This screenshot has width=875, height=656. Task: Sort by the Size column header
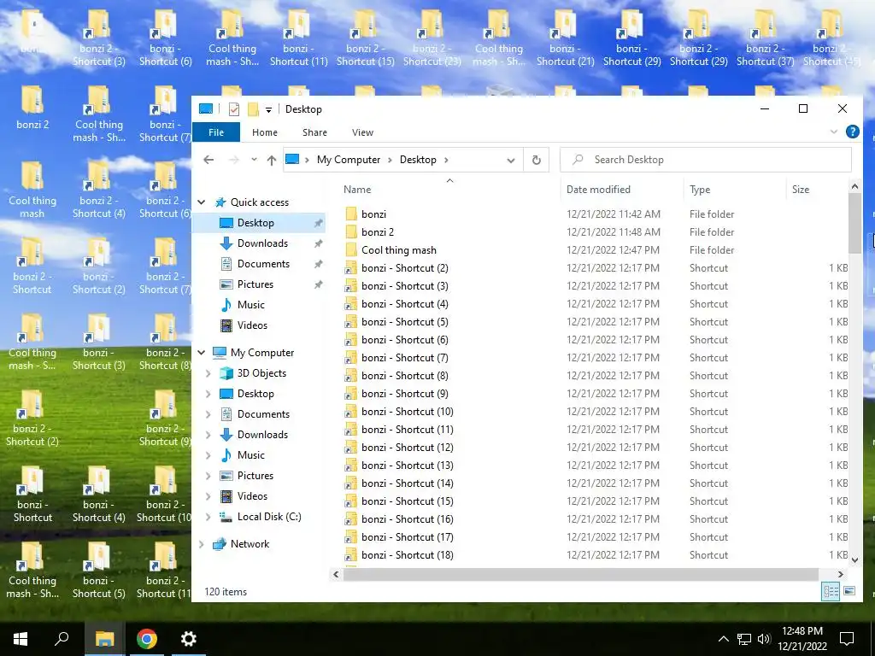(x=800, y=190)
